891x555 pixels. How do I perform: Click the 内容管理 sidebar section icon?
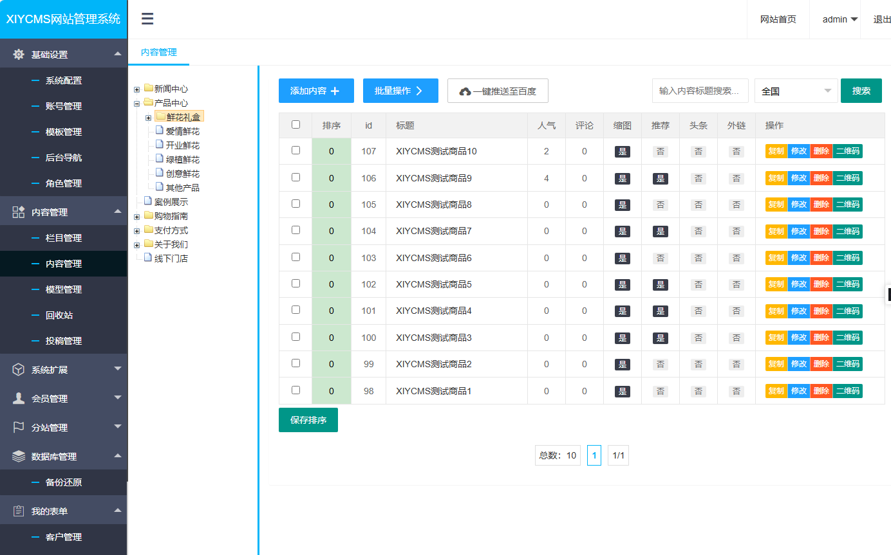pos(19,212)
